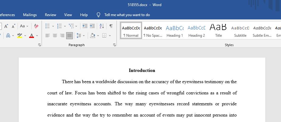Image resolution: width=281 pixels, height=122 pixels.
Task: Apply yellow text highlight color
Action: pyautogui.click(x=20, y=36)
